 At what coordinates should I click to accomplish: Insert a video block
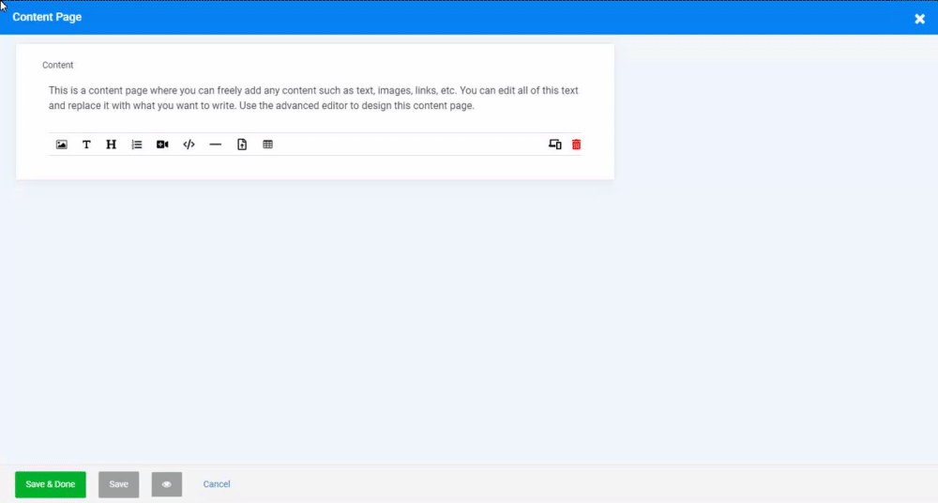162,145
